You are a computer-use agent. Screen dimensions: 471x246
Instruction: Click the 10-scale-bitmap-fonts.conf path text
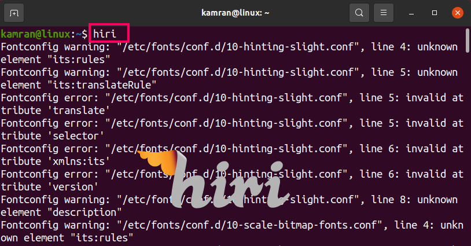249,225
